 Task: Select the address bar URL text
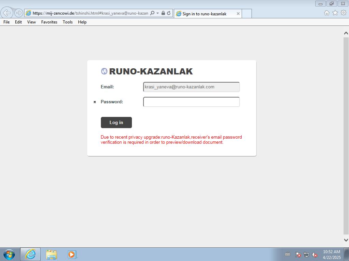click(x=90, y=13)
